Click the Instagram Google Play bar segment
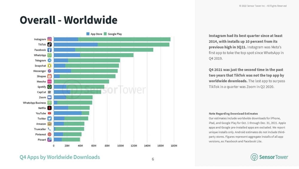299x169 pixels. coord(124,39)
